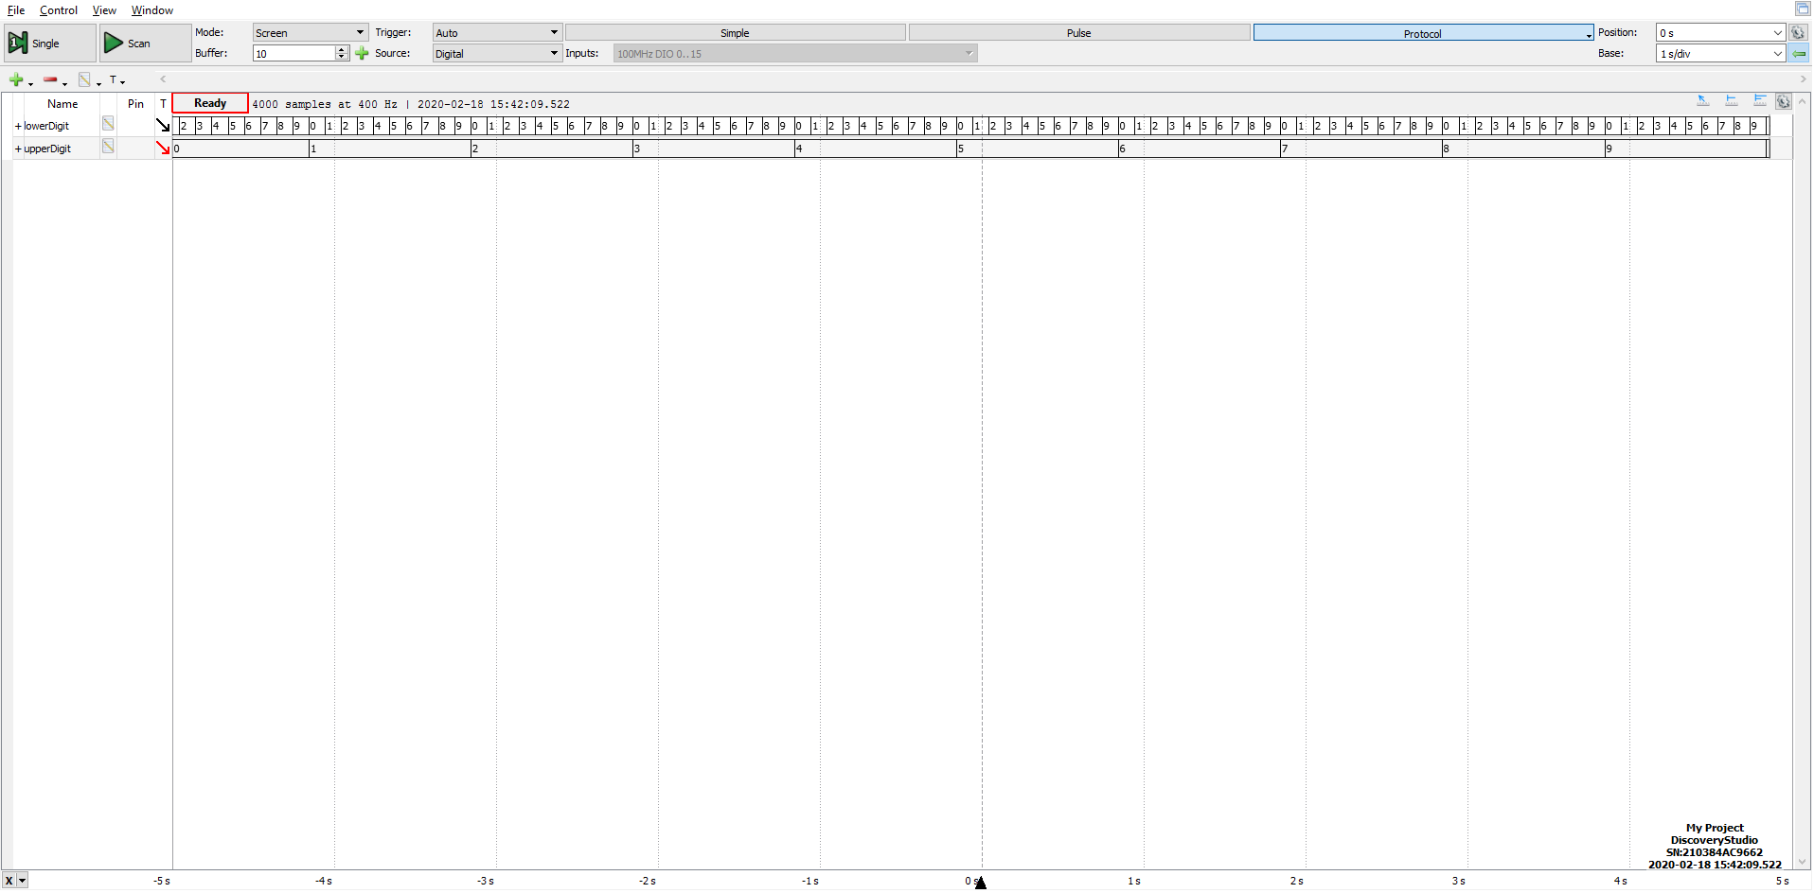This screenshot has height=893, width=1814.
Task: Click the green arrow icon beside Base
Action: 1799,54
